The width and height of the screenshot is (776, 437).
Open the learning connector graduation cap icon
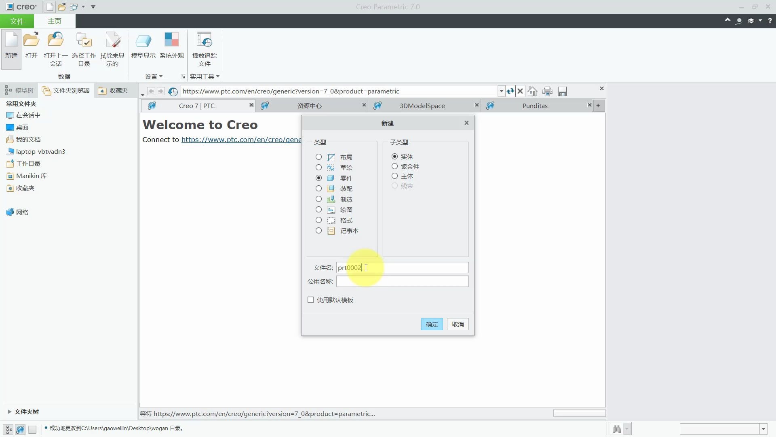751,21
